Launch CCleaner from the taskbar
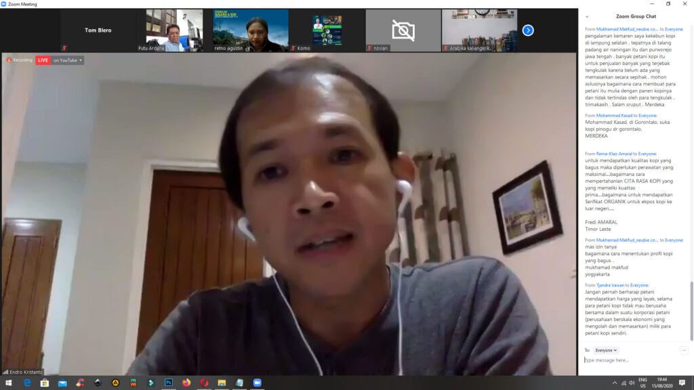Viewport: 694px width, 390px height. coord(80,383)
